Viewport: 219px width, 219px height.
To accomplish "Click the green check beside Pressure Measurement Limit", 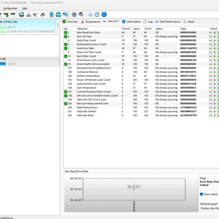I will [x=66, y=103].
